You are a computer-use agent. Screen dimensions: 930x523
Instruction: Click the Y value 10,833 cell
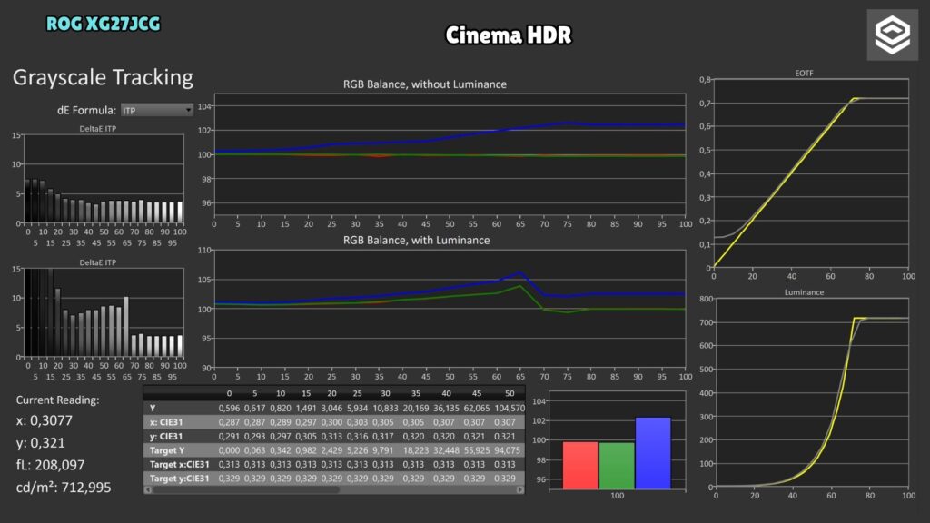point(385,408)
